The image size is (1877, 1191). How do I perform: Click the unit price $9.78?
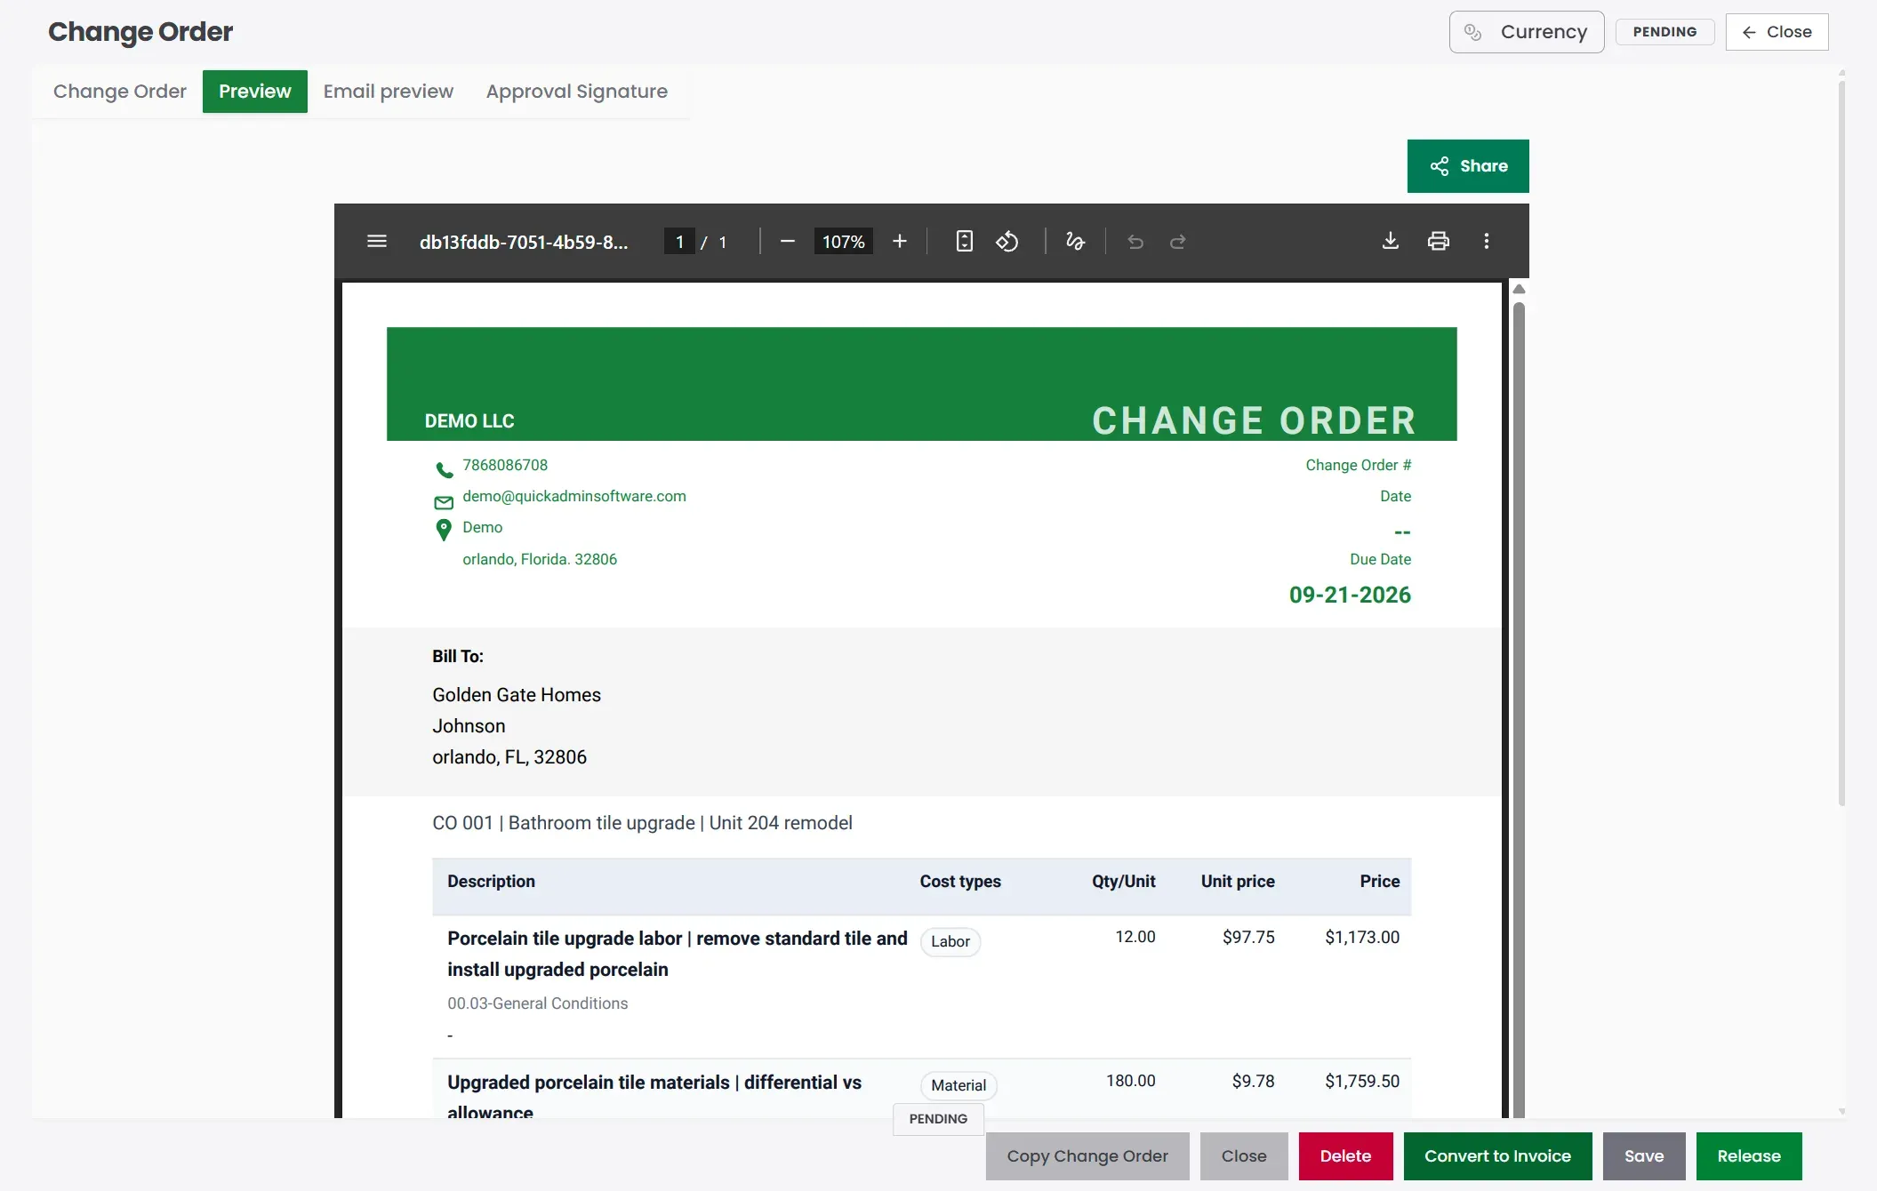coord(1253,1081)
